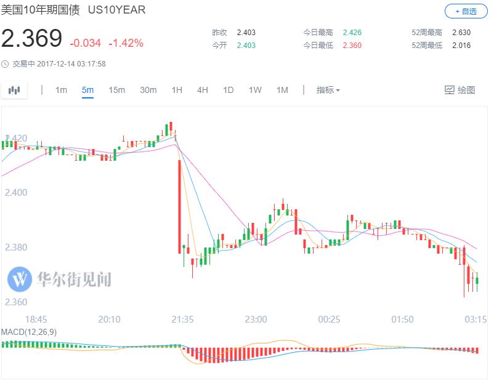Click the 2.400 y-axis label
The width and height of the screenshot is (494, 386).
[x=16, y=193]
